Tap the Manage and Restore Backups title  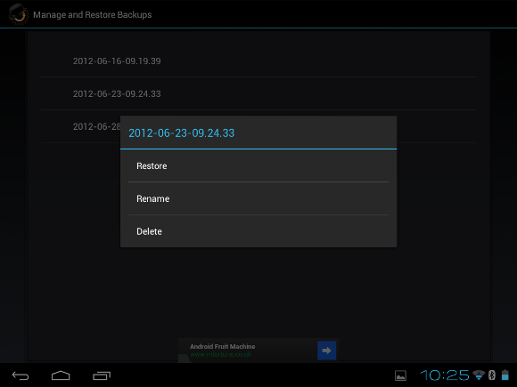click(93, 15)
